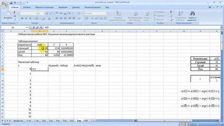Image resolution: width=224 pixels, height=126 pixels.
Task: Open the name box function dropdown arrow
Action: click(x=27, y=27)
